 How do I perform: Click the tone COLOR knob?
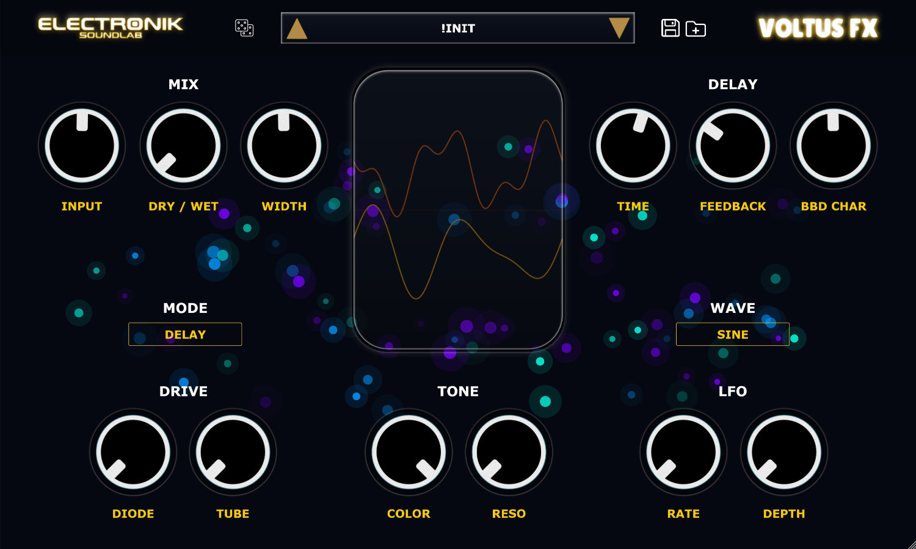(409, 452)
